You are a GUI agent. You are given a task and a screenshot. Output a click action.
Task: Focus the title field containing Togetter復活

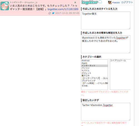106,20
